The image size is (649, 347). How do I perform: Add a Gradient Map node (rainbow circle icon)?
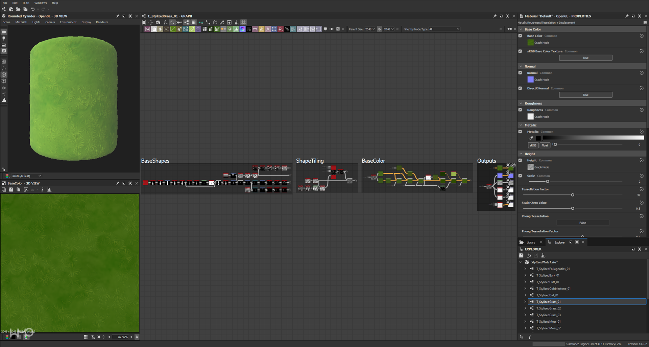click(242, 29)
